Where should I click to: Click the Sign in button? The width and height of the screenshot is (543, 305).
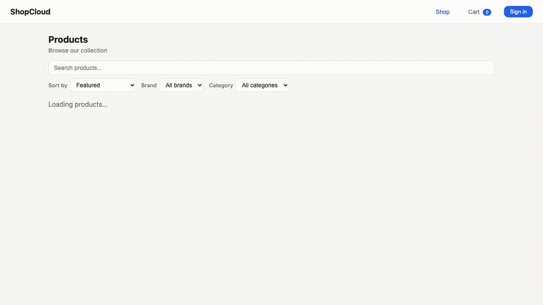click(518, 12)
